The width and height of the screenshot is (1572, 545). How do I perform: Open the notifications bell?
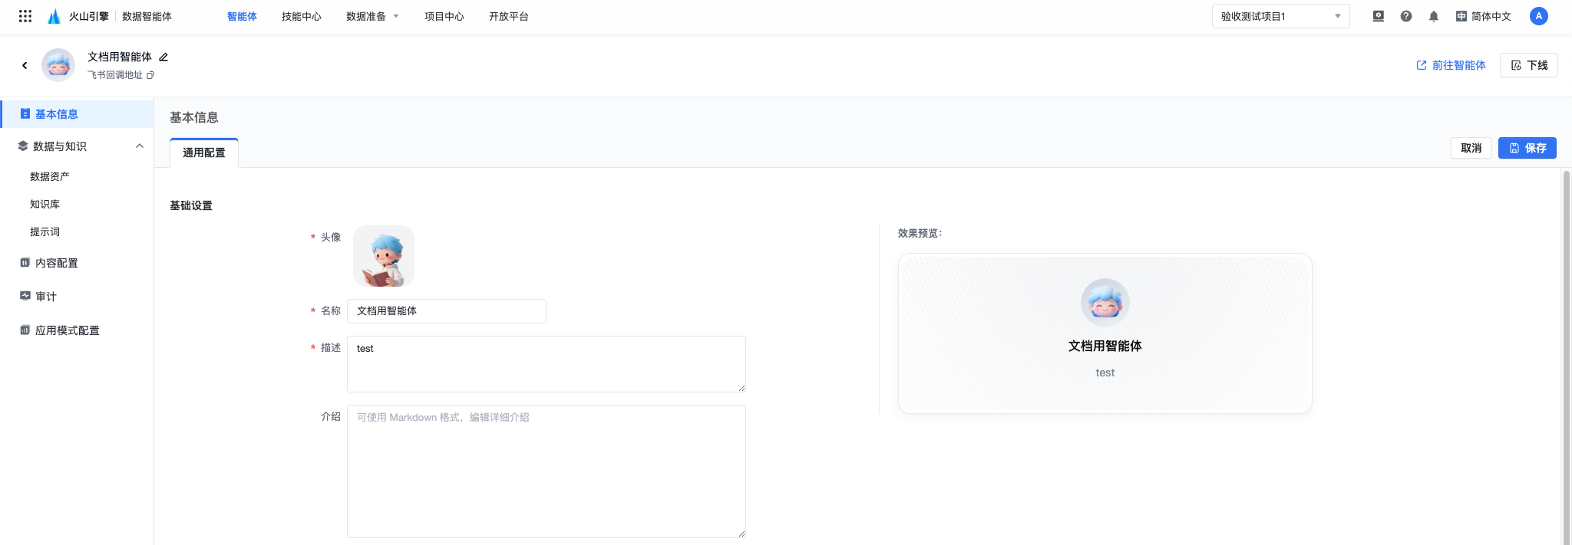point(1434,16)
